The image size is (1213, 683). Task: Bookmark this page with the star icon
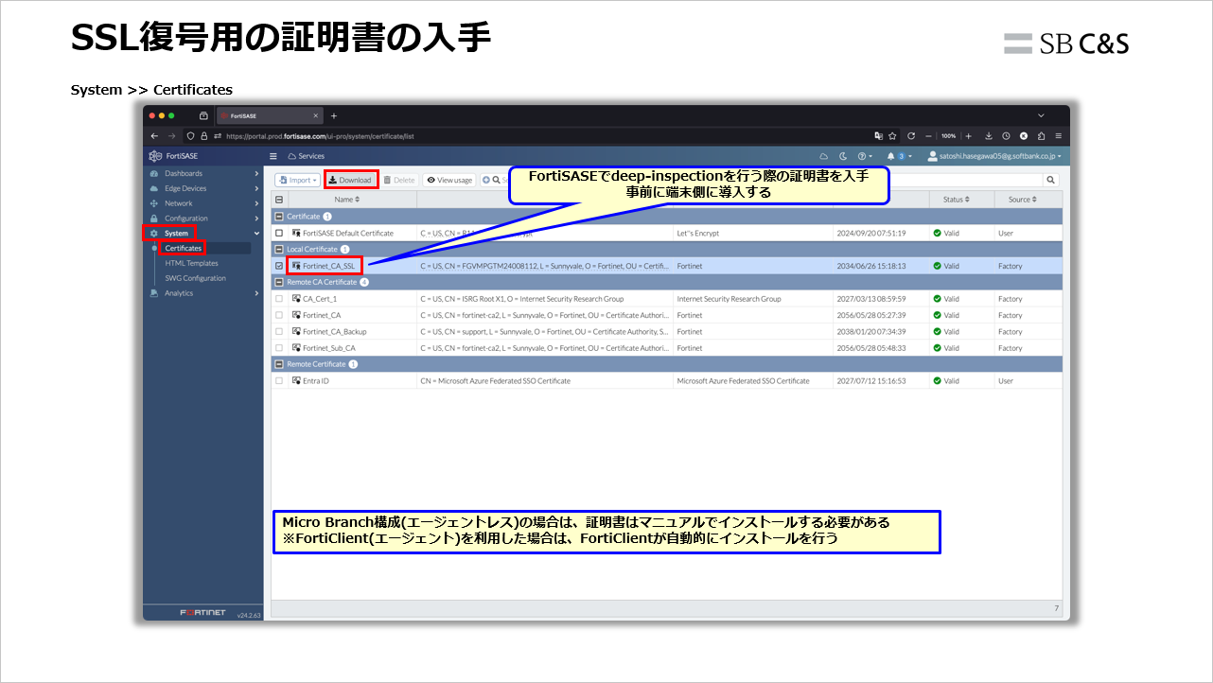coord(894,135)
